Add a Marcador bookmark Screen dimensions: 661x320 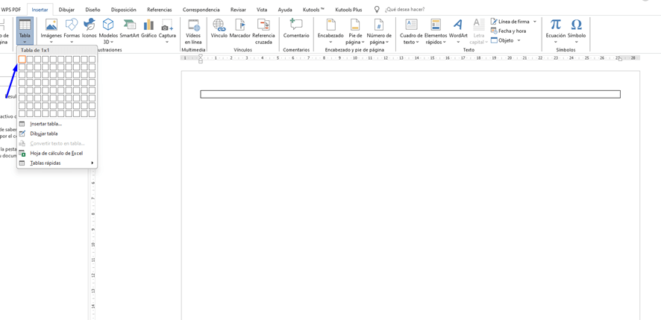click(x=240, y=29)
